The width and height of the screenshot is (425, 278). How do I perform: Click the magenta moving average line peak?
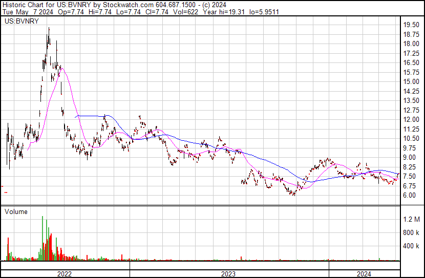coord(62,69)
